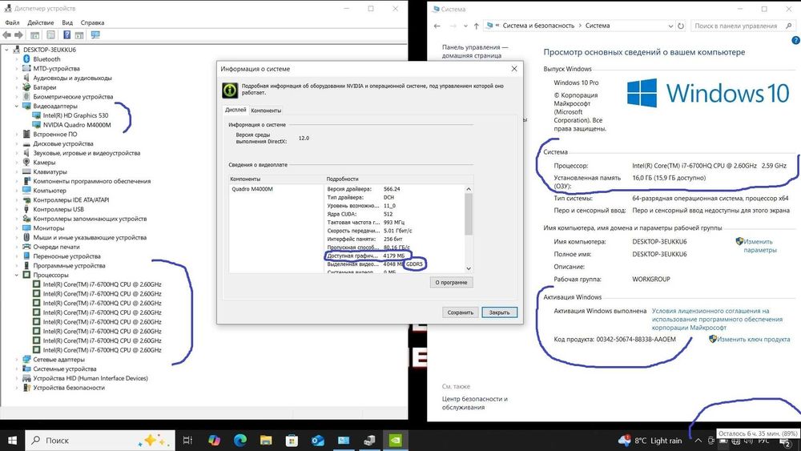Open Task View from the taskbar

pos(187,441)
